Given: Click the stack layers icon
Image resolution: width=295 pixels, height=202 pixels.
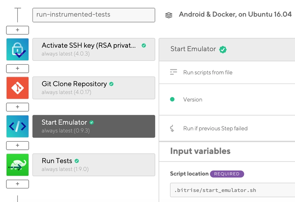Looking at the screenshot, I should (x=169, y=15).
